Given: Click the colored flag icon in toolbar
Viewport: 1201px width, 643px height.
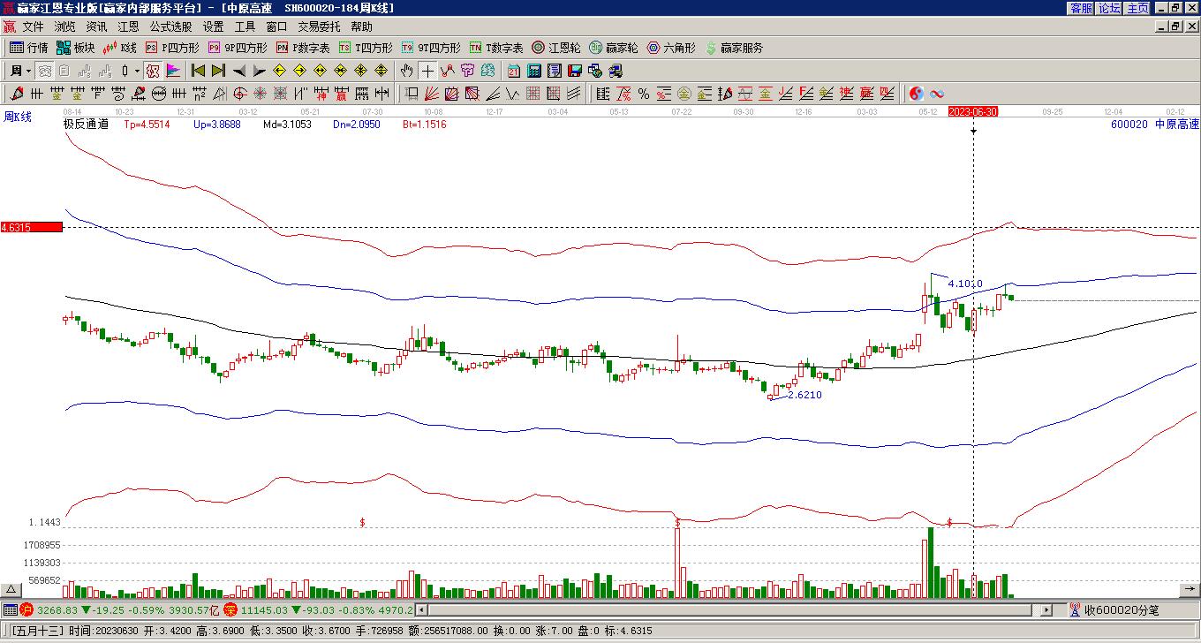Looking at the screenshot, I should click(x=173, y=71).
